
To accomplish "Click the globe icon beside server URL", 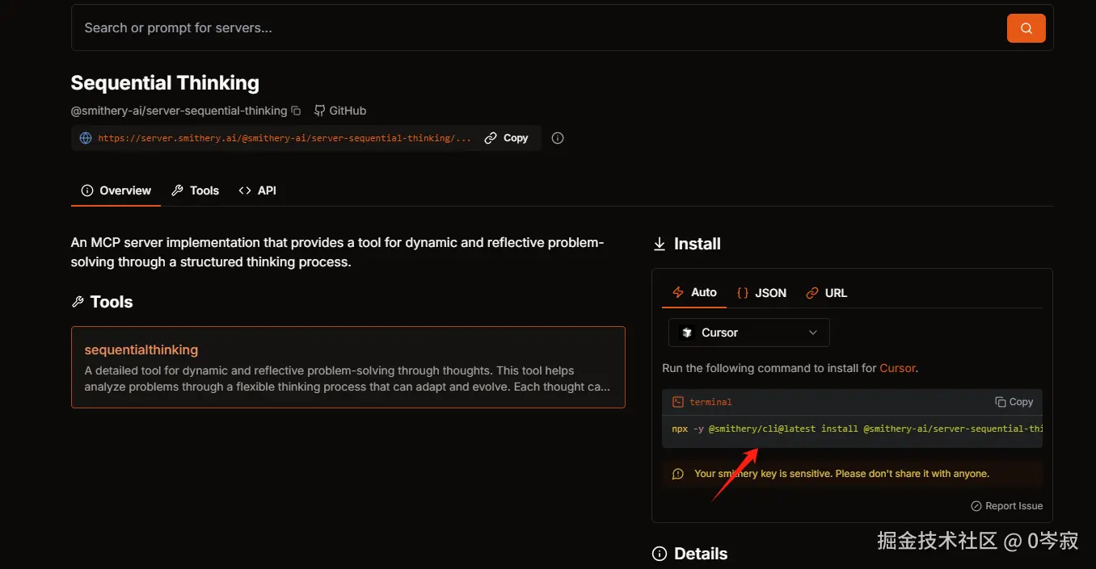I will (86, 138).
